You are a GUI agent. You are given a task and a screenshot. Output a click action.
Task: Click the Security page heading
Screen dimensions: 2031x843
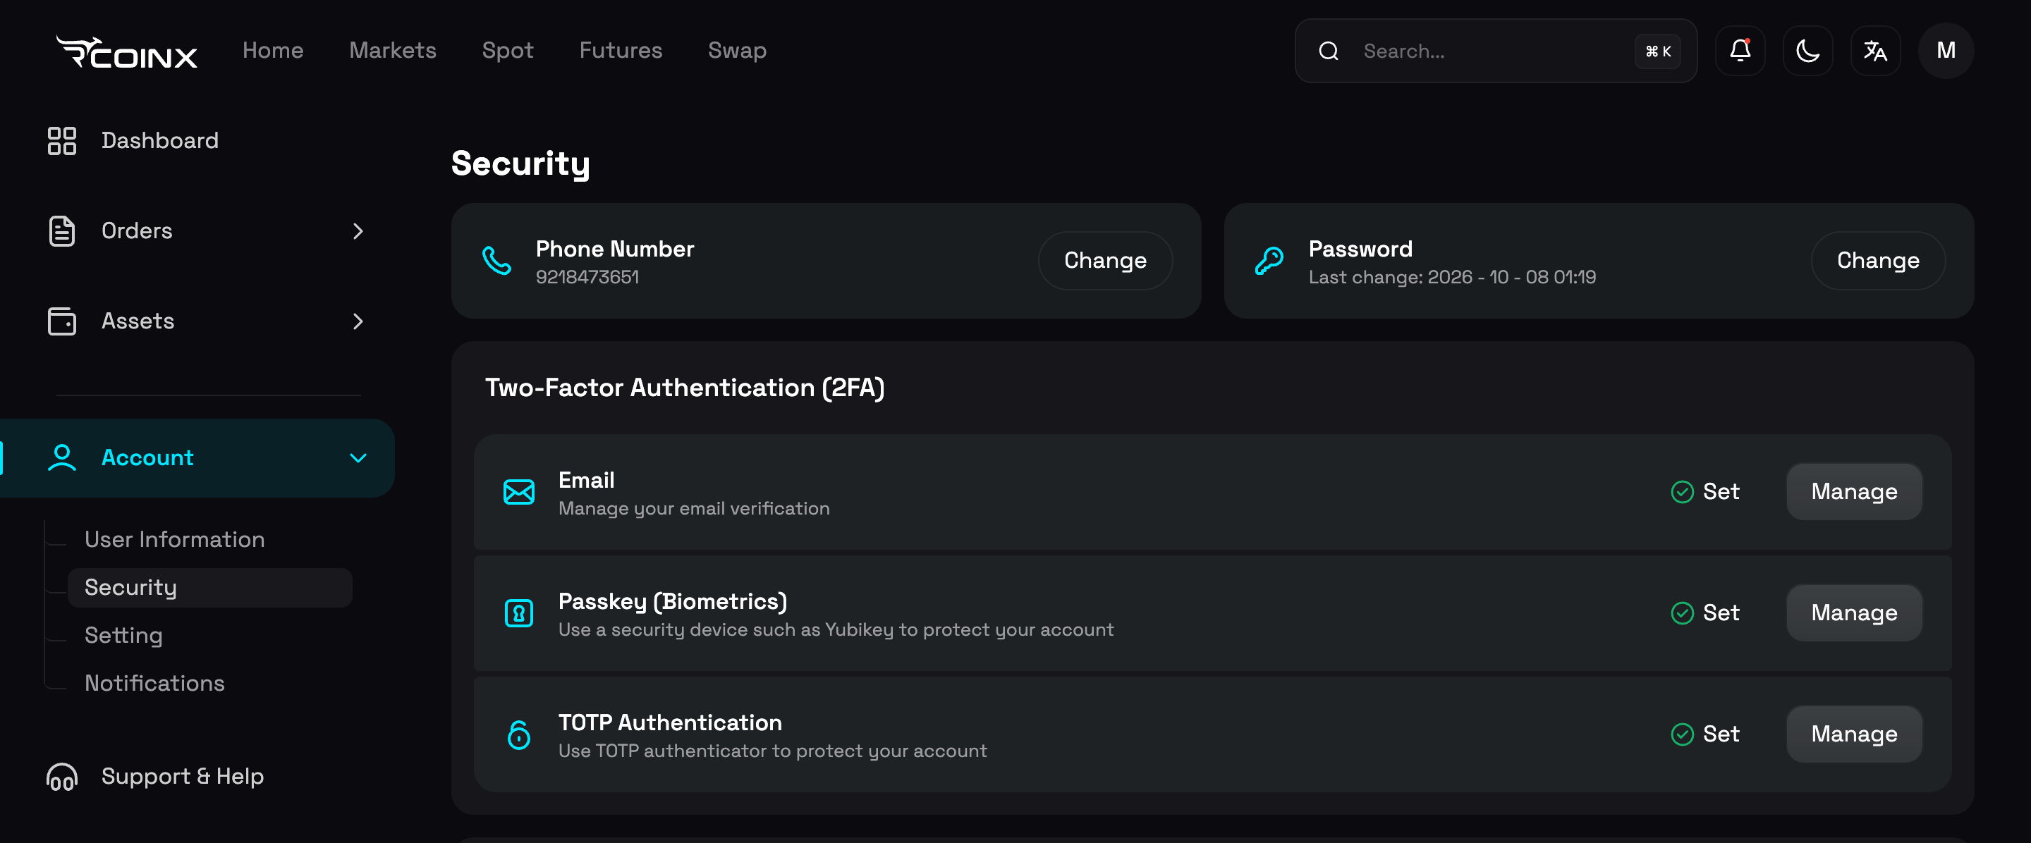(x=520, y=164)
